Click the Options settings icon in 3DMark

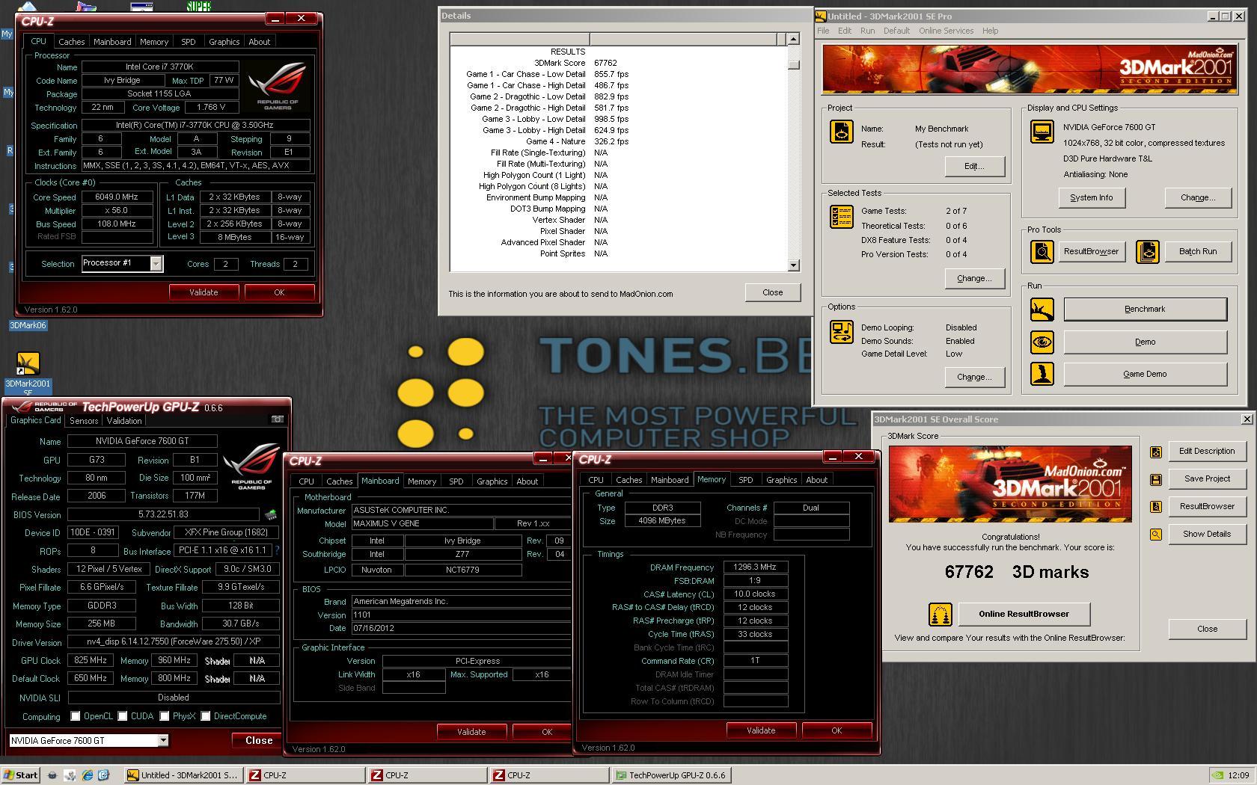point(842,332)
